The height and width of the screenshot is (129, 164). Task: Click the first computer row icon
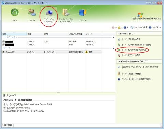click(x=3, y=41)
